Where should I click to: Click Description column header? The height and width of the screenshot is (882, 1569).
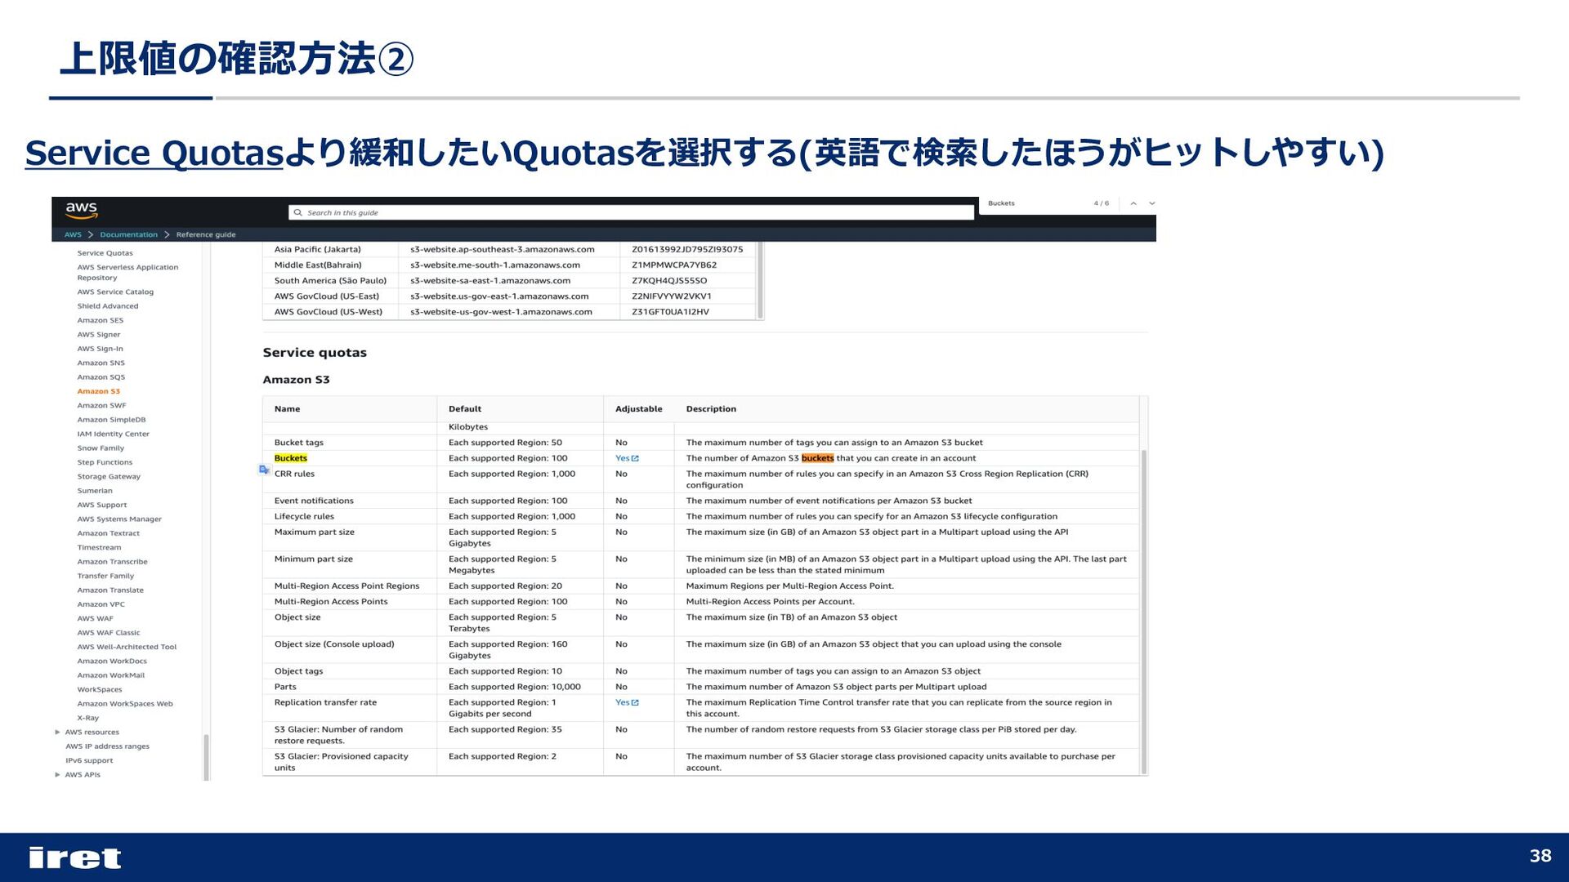point(711,409)
